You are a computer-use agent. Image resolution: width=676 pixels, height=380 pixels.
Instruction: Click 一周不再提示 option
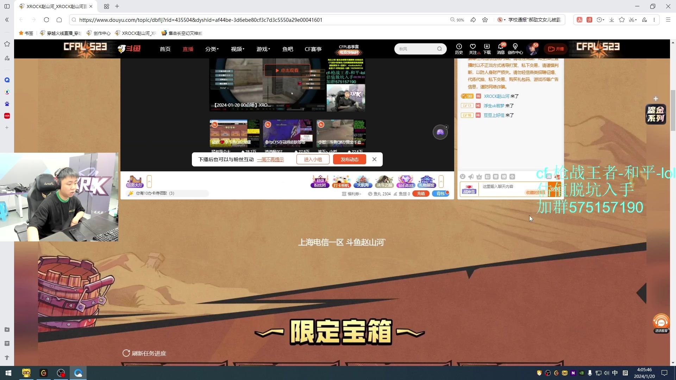pyautogui.click(x=270, y=160)
